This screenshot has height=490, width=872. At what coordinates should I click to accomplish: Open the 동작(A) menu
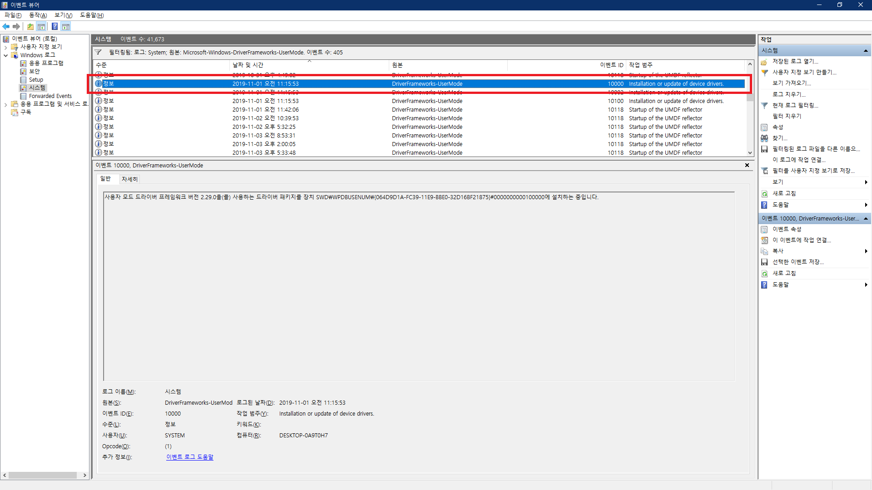pos(38,15)
